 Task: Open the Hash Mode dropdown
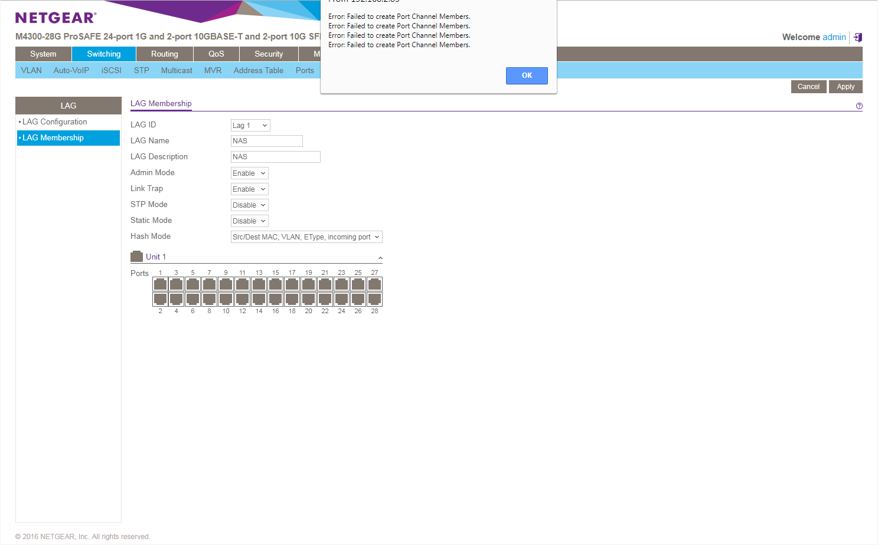coord(306,237)
